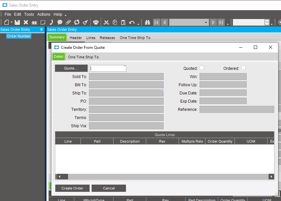Click the paperclip Attachments icon

[68, 22]
